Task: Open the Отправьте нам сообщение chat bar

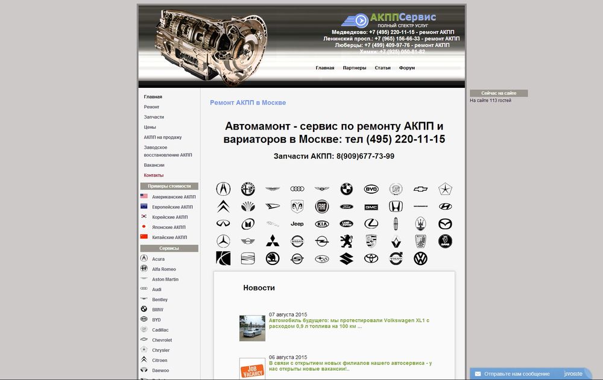Action: pos(517,373)
